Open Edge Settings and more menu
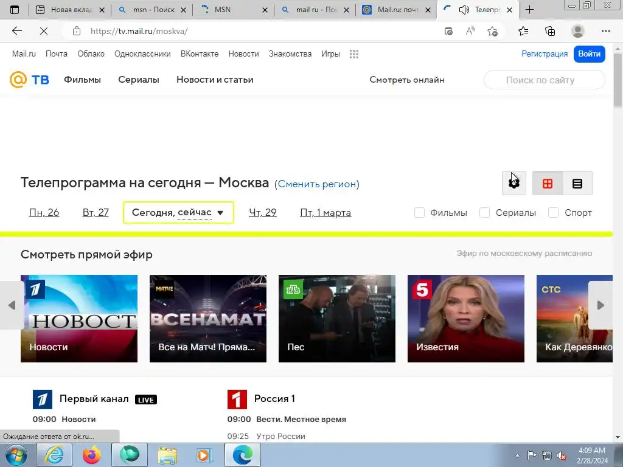This screenshot has height=467, width=623. tap(605, 31)
